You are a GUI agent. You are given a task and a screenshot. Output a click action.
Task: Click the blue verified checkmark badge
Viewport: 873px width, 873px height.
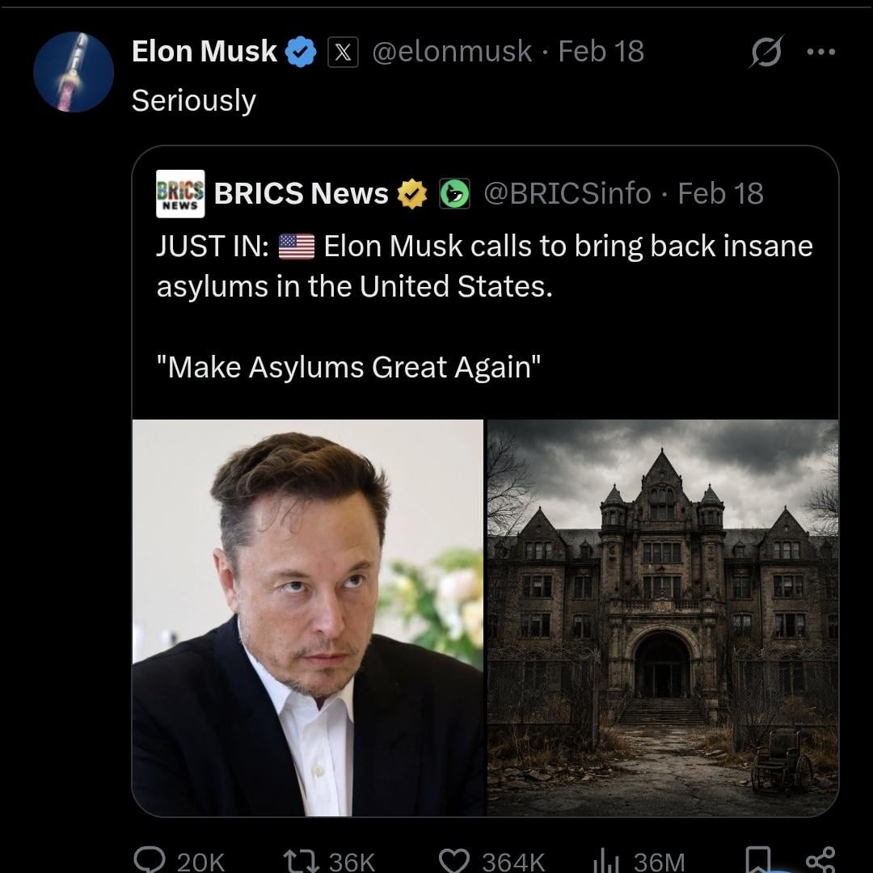[302, 52]
